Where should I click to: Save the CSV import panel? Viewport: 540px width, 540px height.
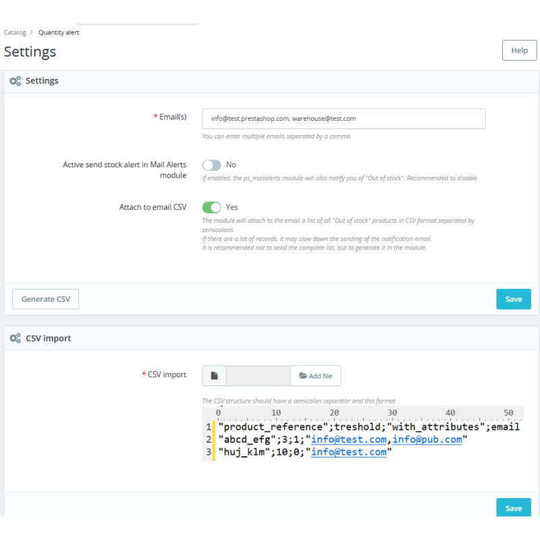pyautogui.click(x=514, y=508)
